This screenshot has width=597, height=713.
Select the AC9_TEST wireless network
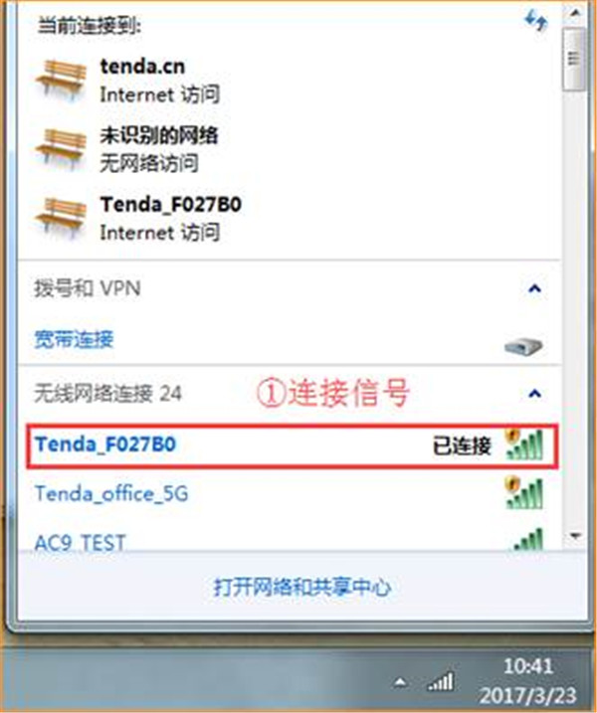(292, 541)
